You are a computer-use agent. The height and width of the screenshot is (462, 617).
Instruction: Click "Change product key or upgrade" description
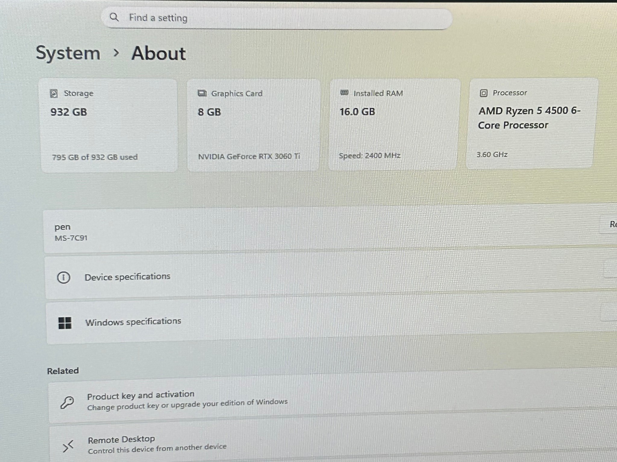pos(187,405)
